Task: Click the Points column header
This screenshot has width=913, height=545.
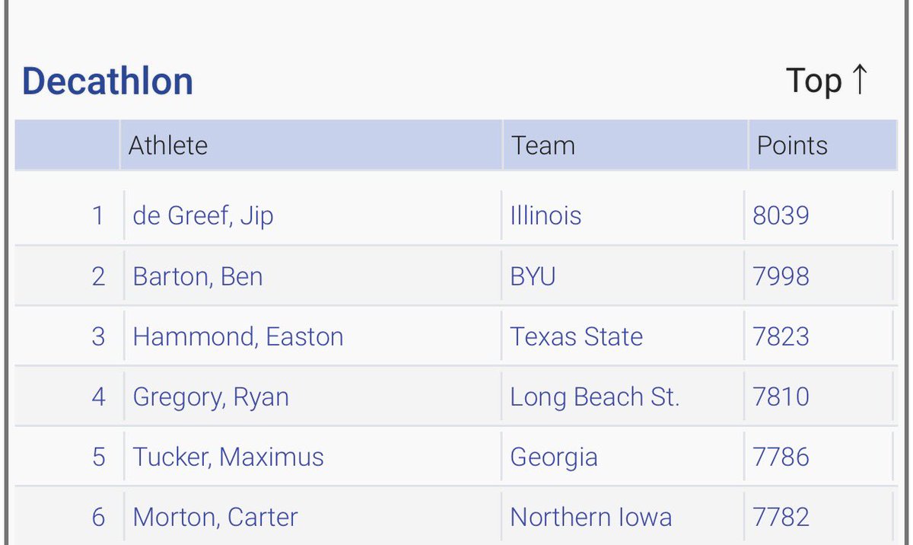Action: (x=791, y=145)
